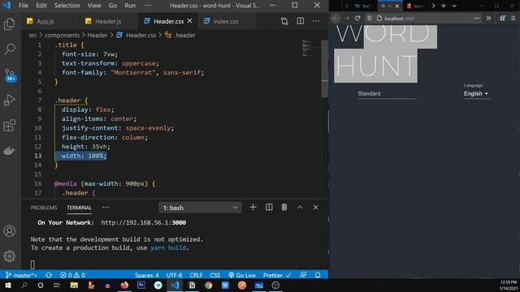This screenshot has height=292, width=520.
Task: Open the Run menu
Action: tap(130, 6)
